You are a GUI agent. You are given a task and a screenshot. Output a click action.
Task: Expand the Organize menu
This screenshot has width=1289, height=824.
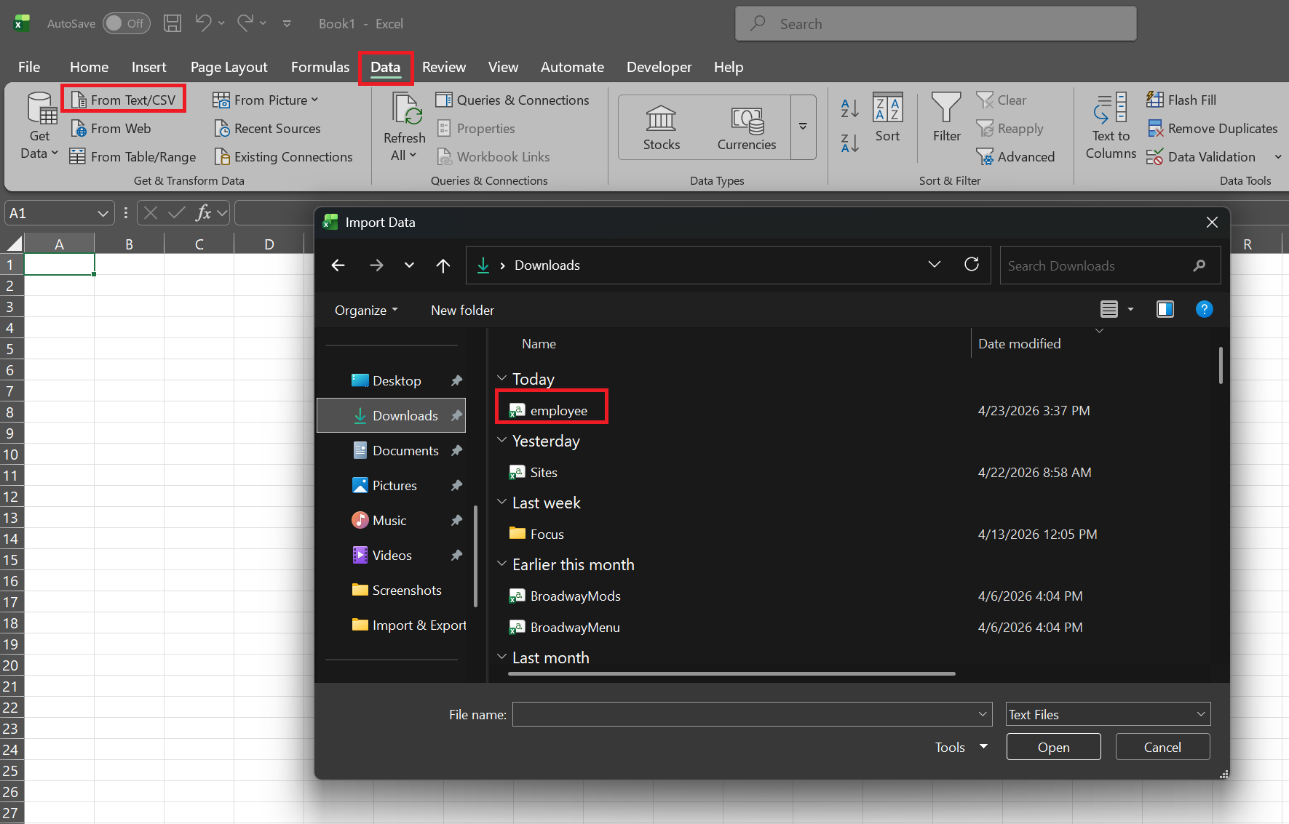click(x=366, y=311)
